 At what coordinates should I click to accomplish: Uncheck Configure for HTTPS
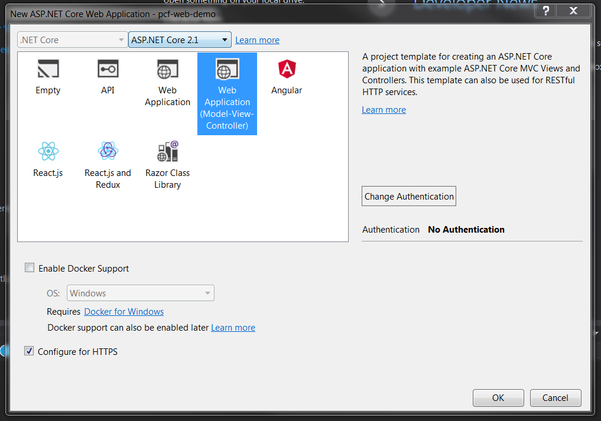tap(29, 351)
